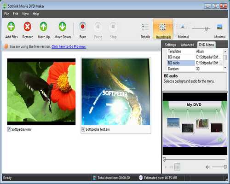Select the Softpedia Test.avi thumbnail
Screen dimensions: 230x184
tap(116, 92)
